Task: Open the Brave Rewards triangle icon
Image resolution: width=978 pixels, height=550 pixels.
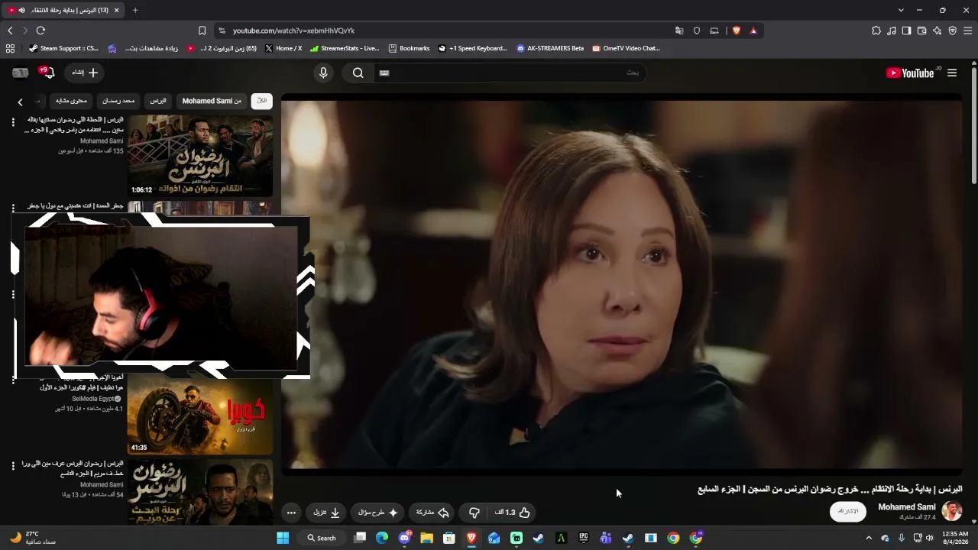Action: click(x=753, y=31)
